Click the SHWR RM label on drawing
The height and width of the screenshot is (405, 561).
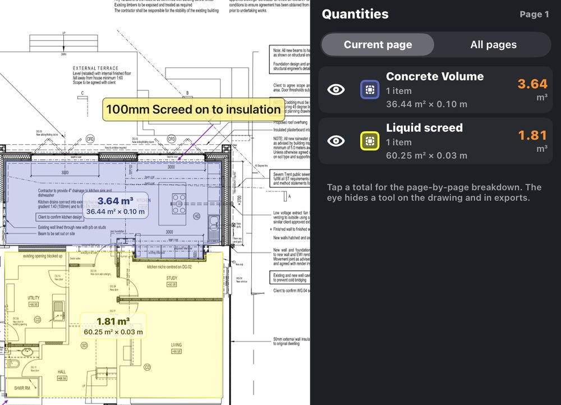(22, 388)
